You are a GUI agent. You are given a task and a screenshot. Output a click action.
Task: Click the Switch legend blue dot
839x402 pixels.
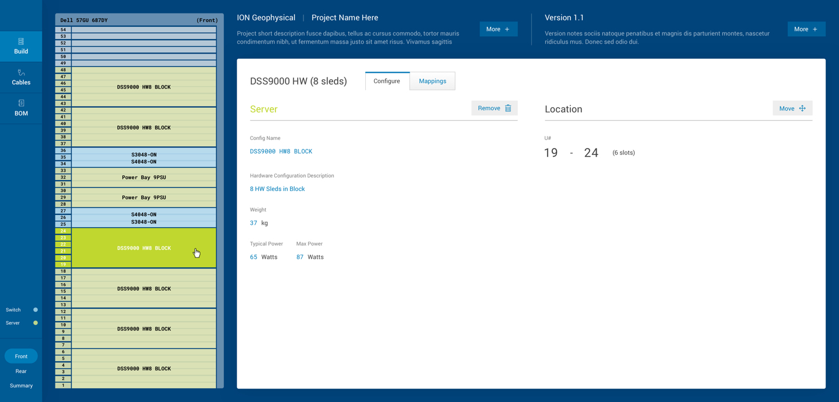point(36,310)
